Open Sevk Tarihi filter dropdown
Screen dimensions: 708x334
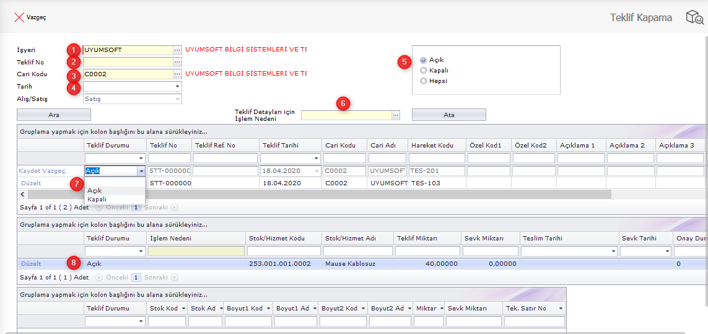click(x=667, y=251)
